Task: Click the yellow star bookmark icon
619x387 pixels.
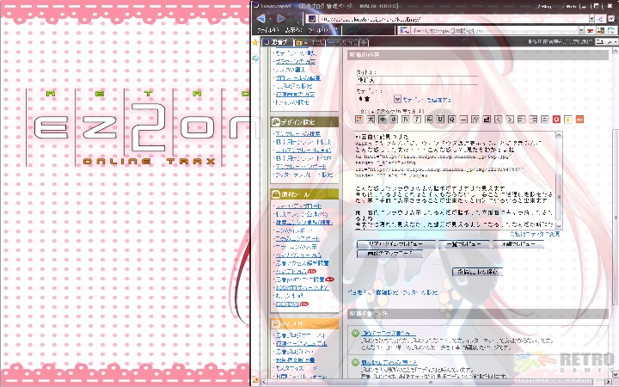Action: [x=255, y=42]
